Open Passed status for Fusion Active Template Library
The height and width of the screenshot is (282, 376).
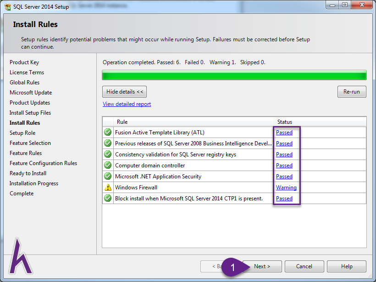pyautogui.click(x=284, y=133)
